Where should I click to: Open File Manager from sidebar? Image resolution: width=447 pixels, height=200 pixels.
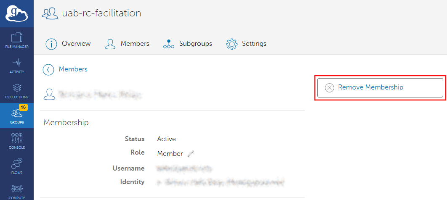click(17, 40)
